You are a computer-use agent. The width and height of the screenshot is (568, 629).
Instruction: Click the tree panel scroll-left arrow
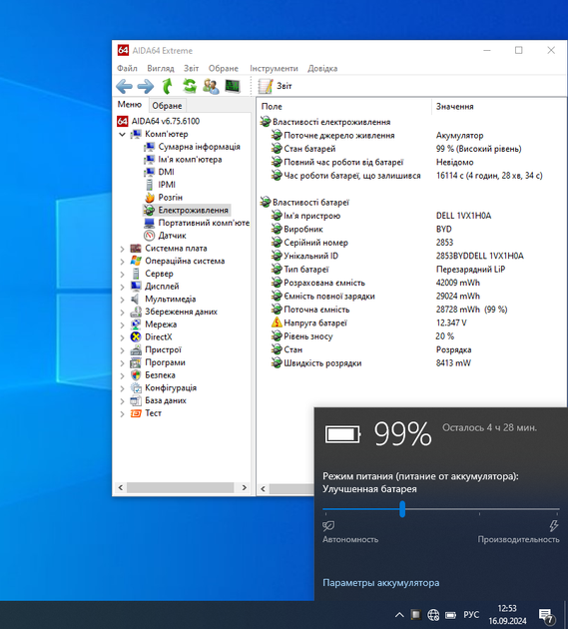point(120,488)
